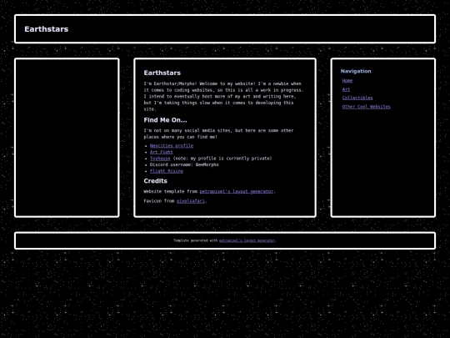The width and height of the screenshot is (450, 338).
Task: Click the Earthstars title in the header banner
Action: [x=46, y=29]
